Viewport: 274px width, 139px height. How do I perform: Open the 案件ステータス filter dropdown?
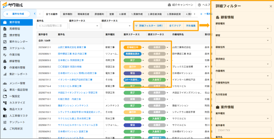coord(84,26)
